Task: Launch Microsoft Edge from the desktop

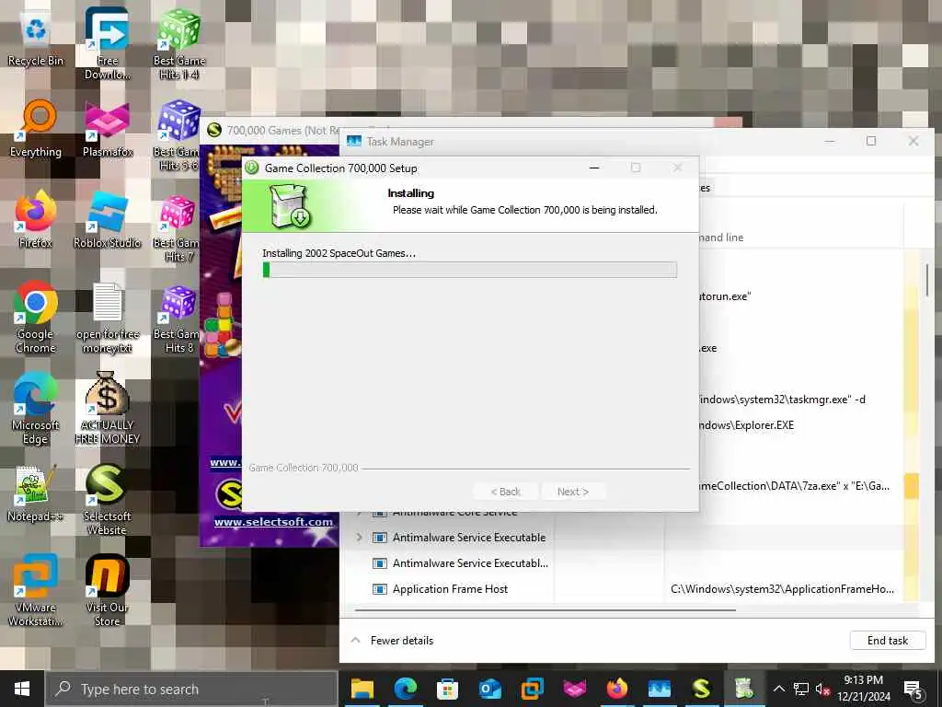Action: [x=36, y=409]
